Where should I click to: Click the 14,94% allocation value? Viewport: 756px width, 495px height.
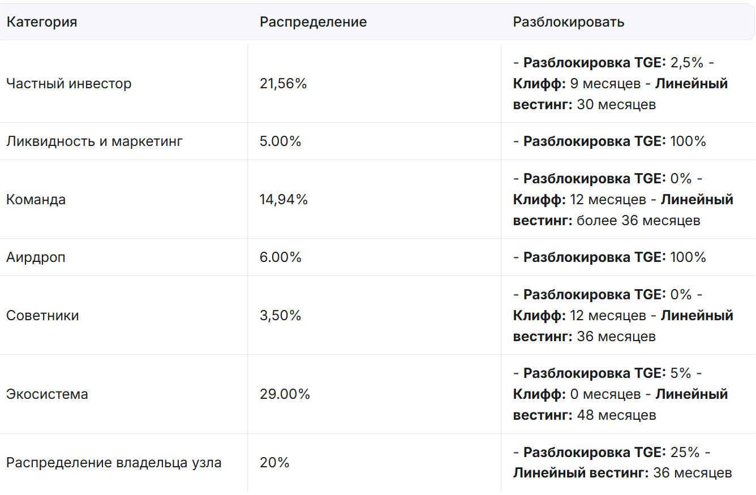point(283,200)
